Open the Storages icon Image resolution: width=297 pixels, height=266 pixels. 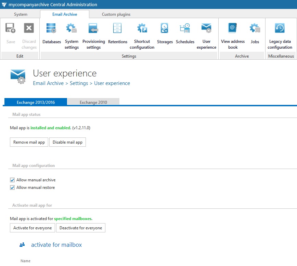[164, 28]
